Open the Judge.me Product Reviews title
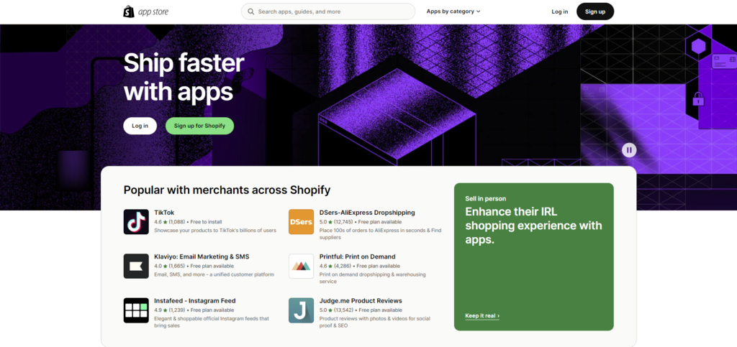The width and height of the screenshot is (737, 347). 361,300
